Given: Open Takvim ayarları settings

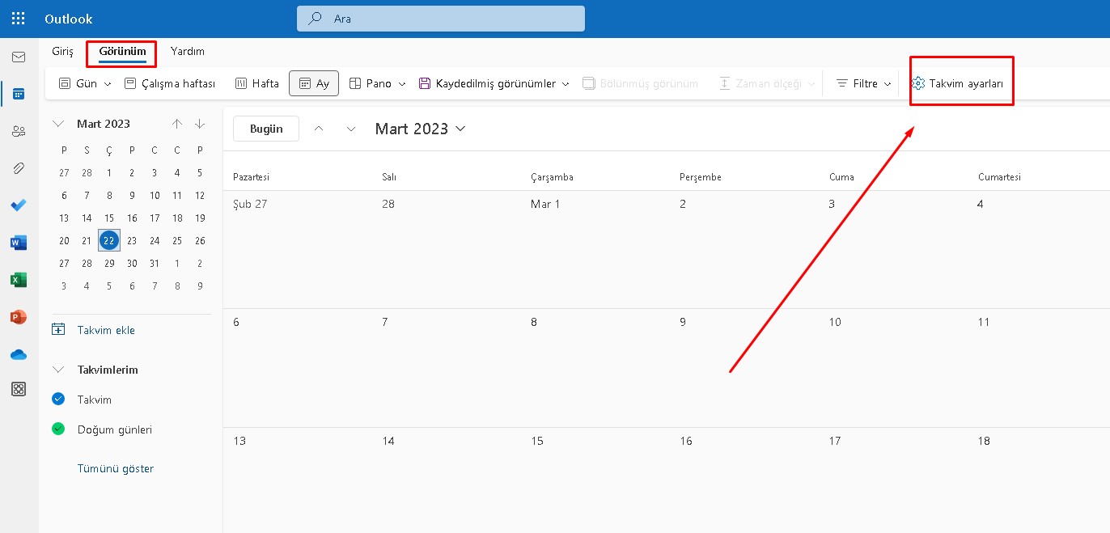Looking at the screenshot, I should tap(961, 82).
